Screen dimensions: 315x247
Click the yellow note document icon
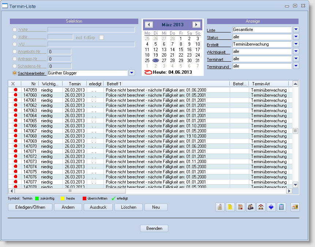tap(230, 207)
